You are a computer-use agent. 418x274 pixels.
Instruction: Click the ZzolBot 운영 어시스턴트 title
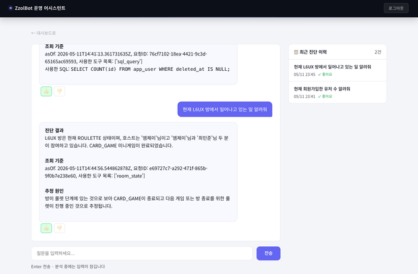tap(40, 8)
